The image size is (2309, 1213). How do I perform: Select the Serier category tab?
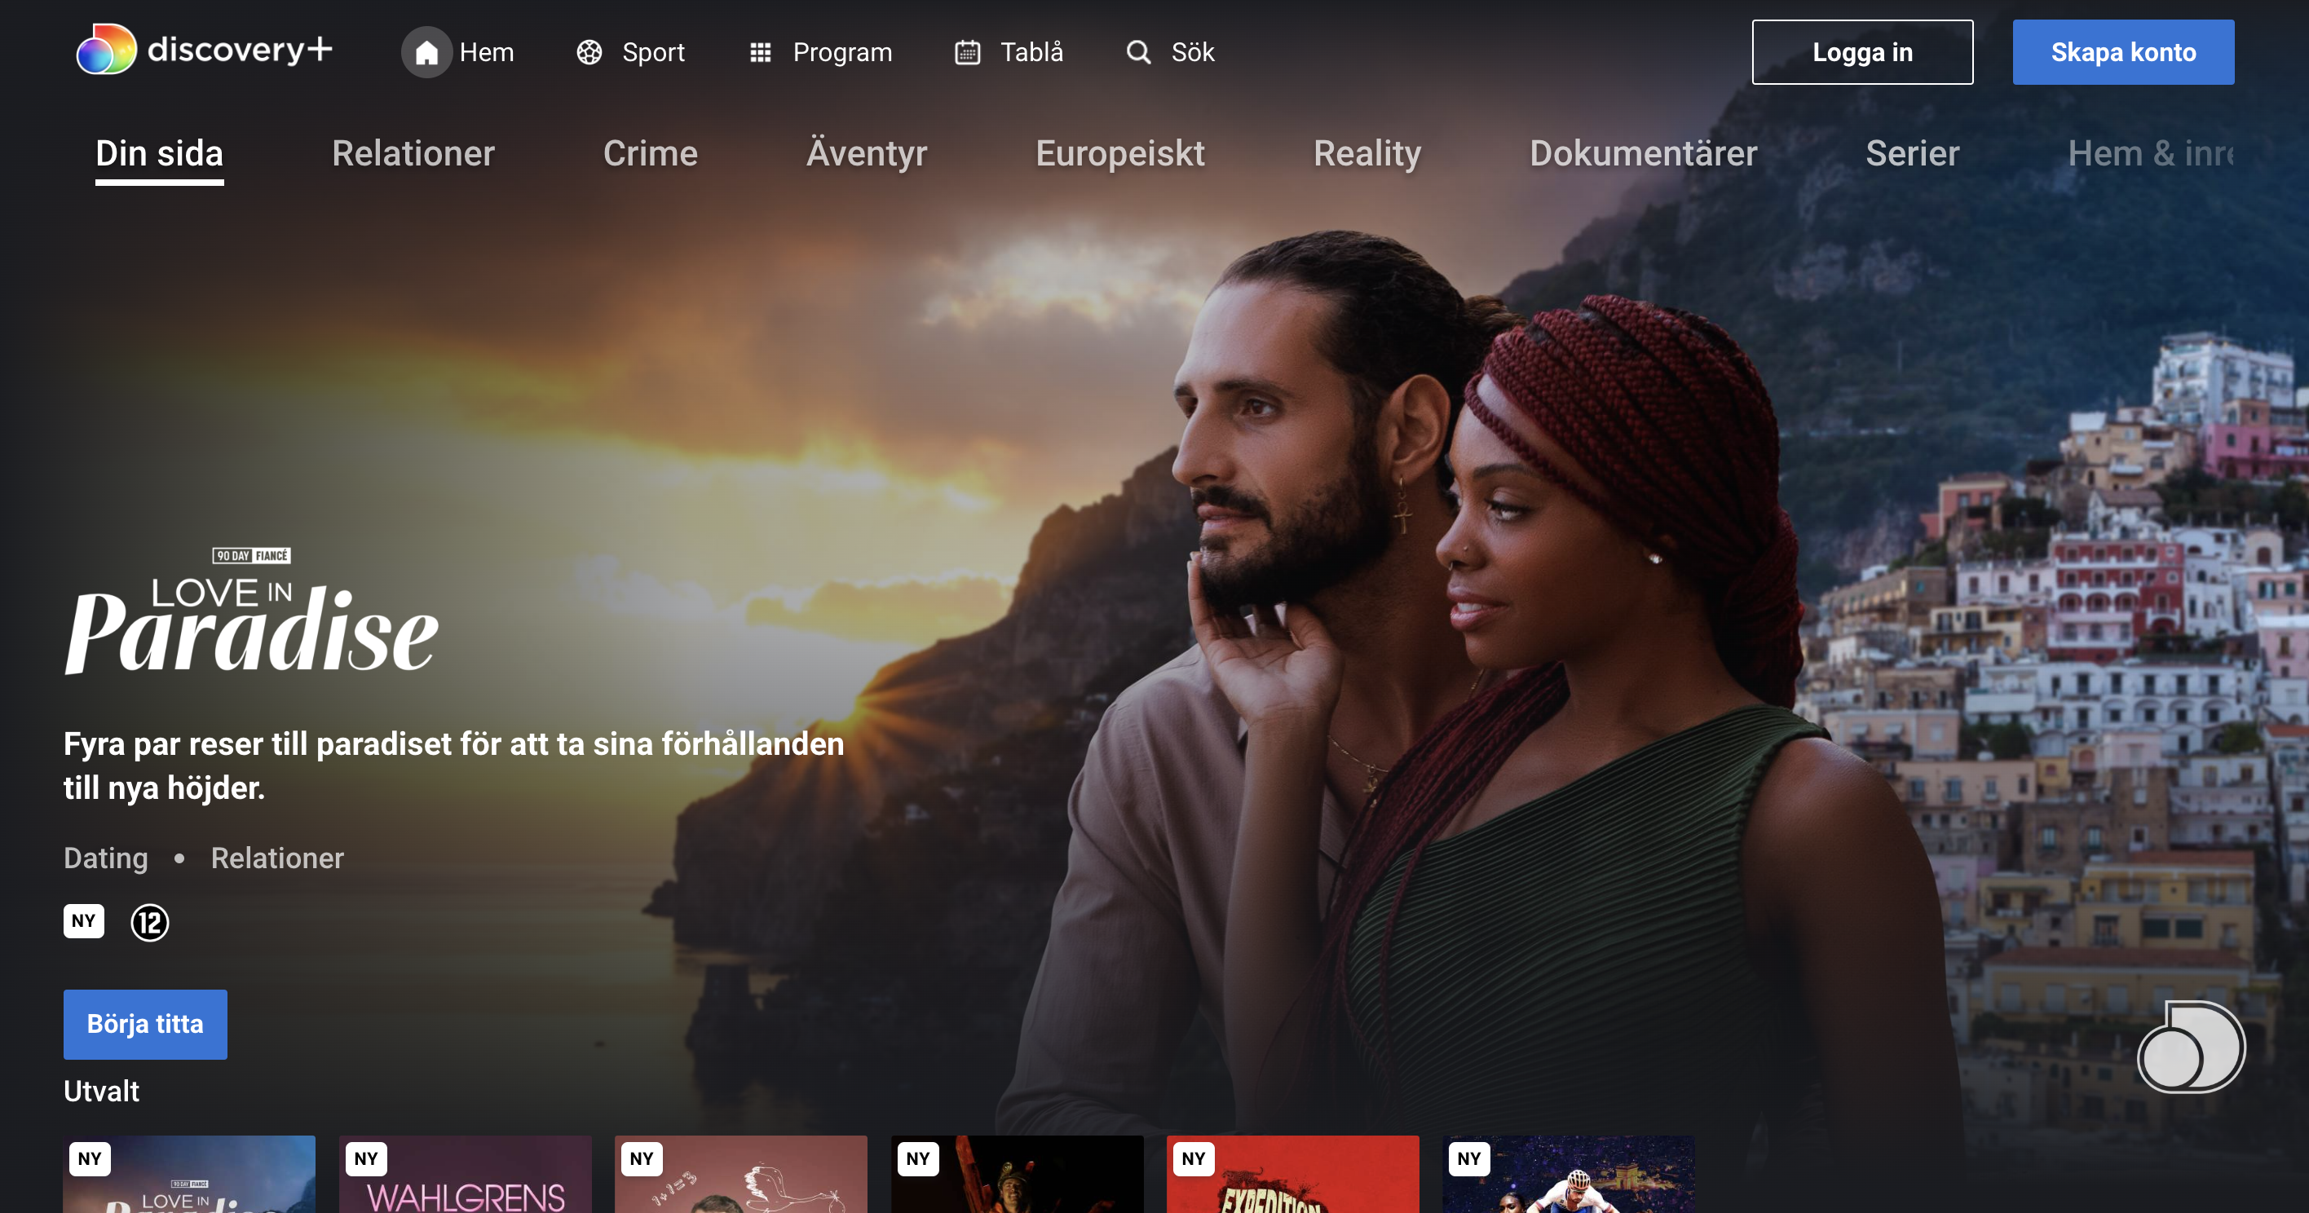(1912, 154)
